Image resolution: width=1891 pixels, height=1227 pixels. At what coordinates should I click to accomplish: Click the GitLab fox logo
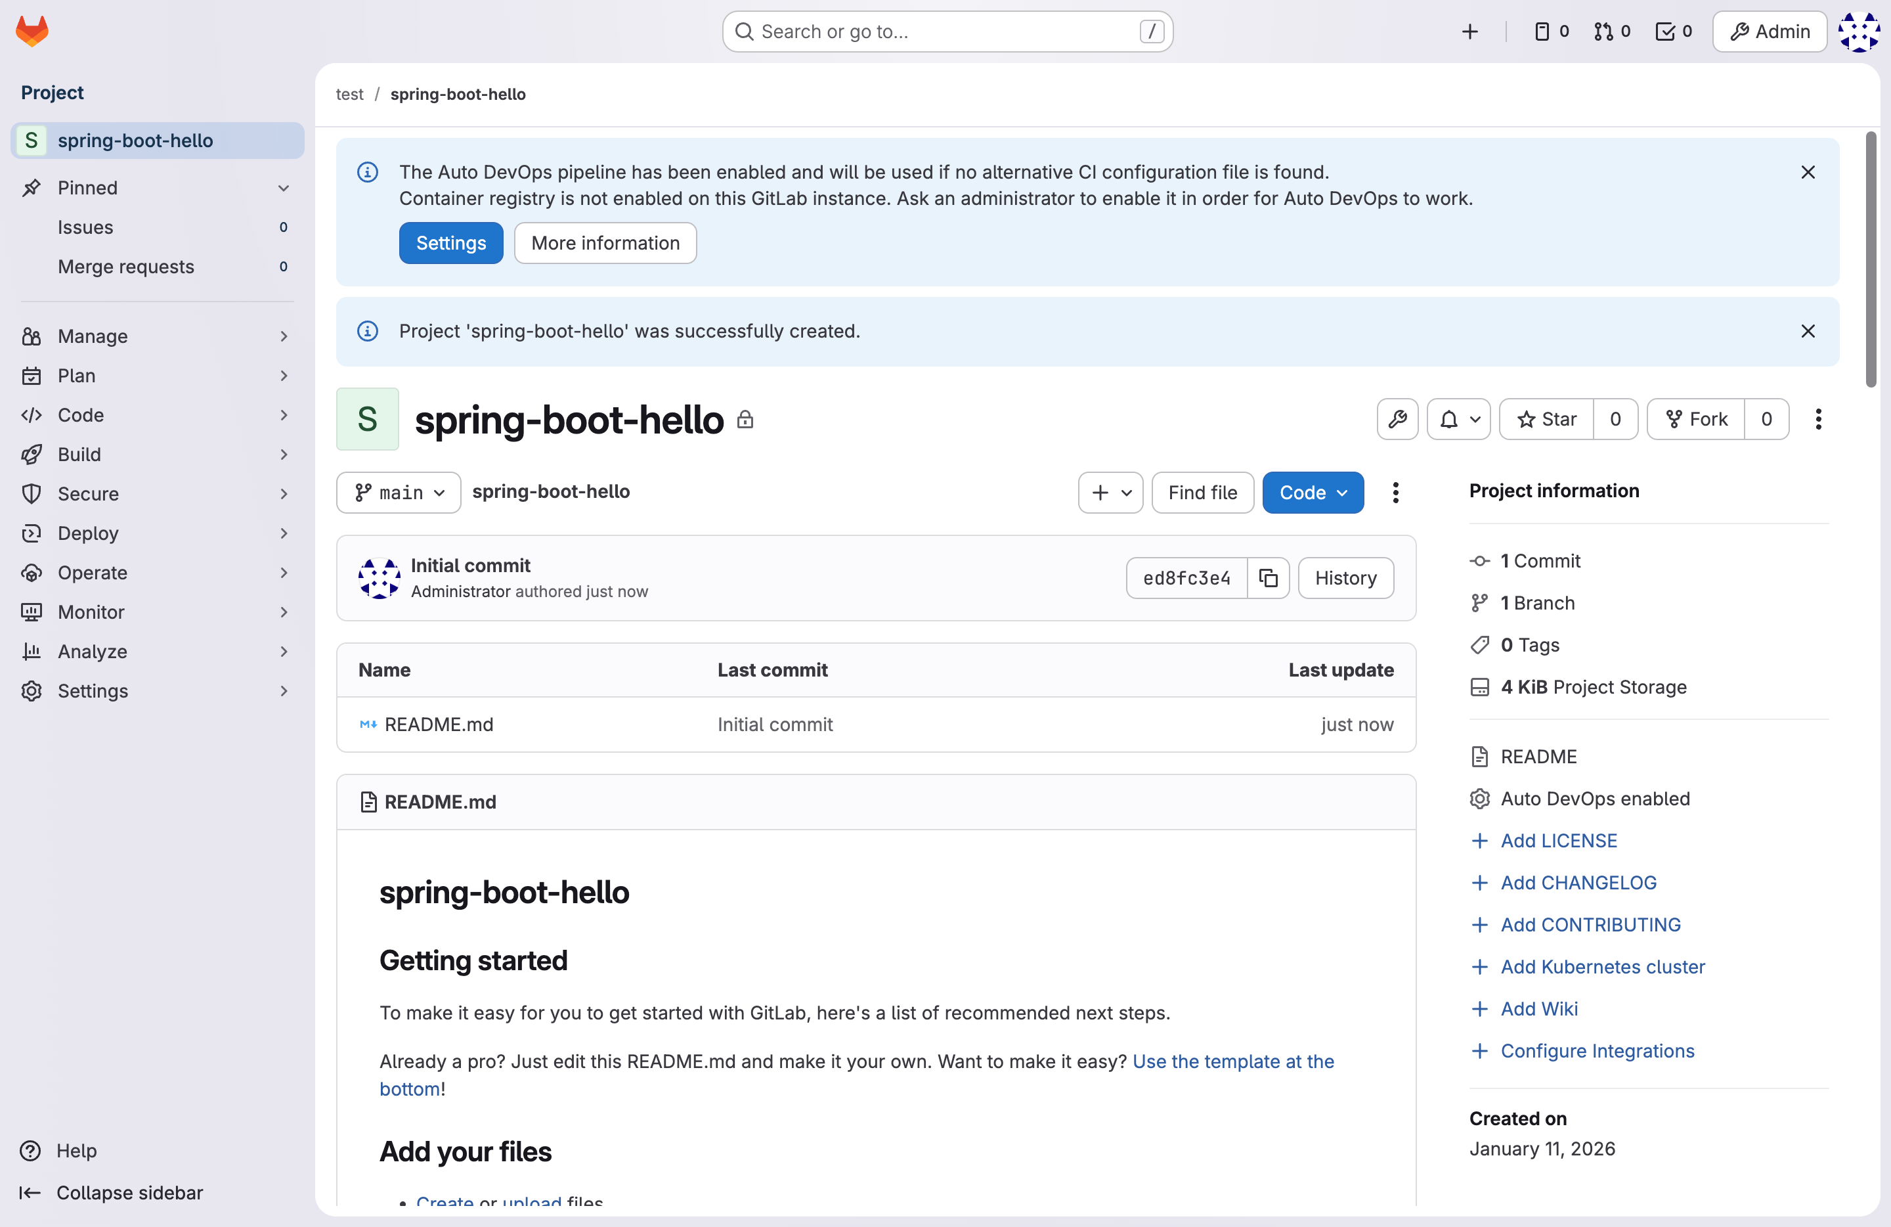32,31
